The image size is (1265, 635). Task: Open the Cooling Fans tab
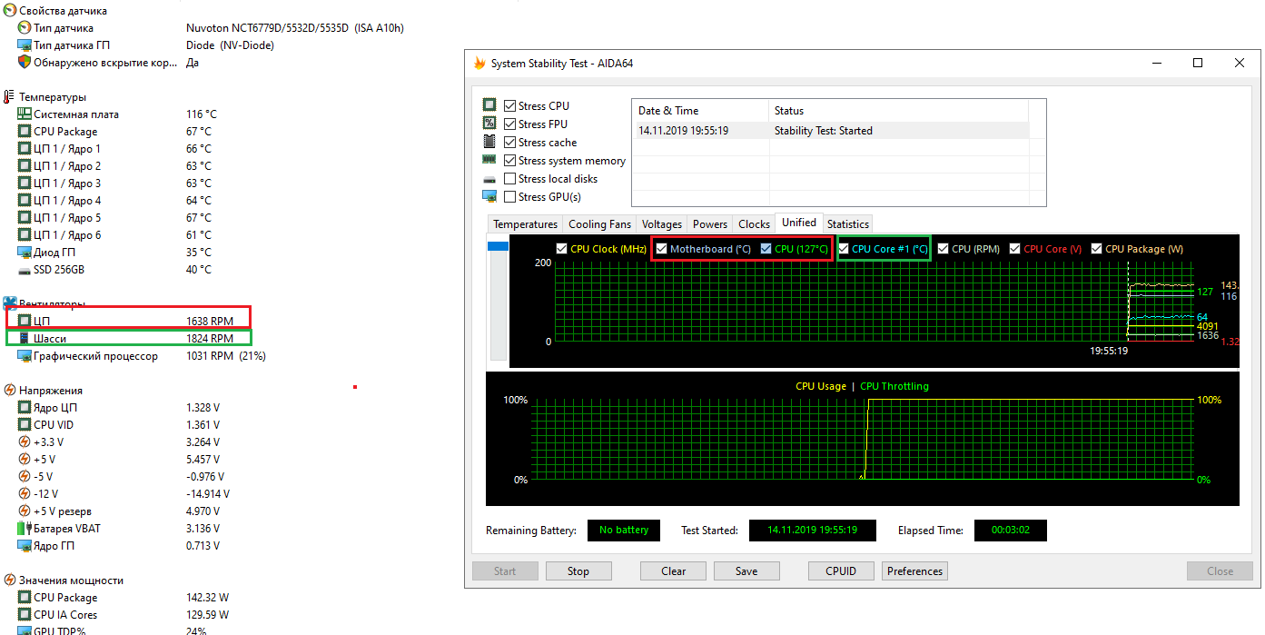[x=599, y=224]
